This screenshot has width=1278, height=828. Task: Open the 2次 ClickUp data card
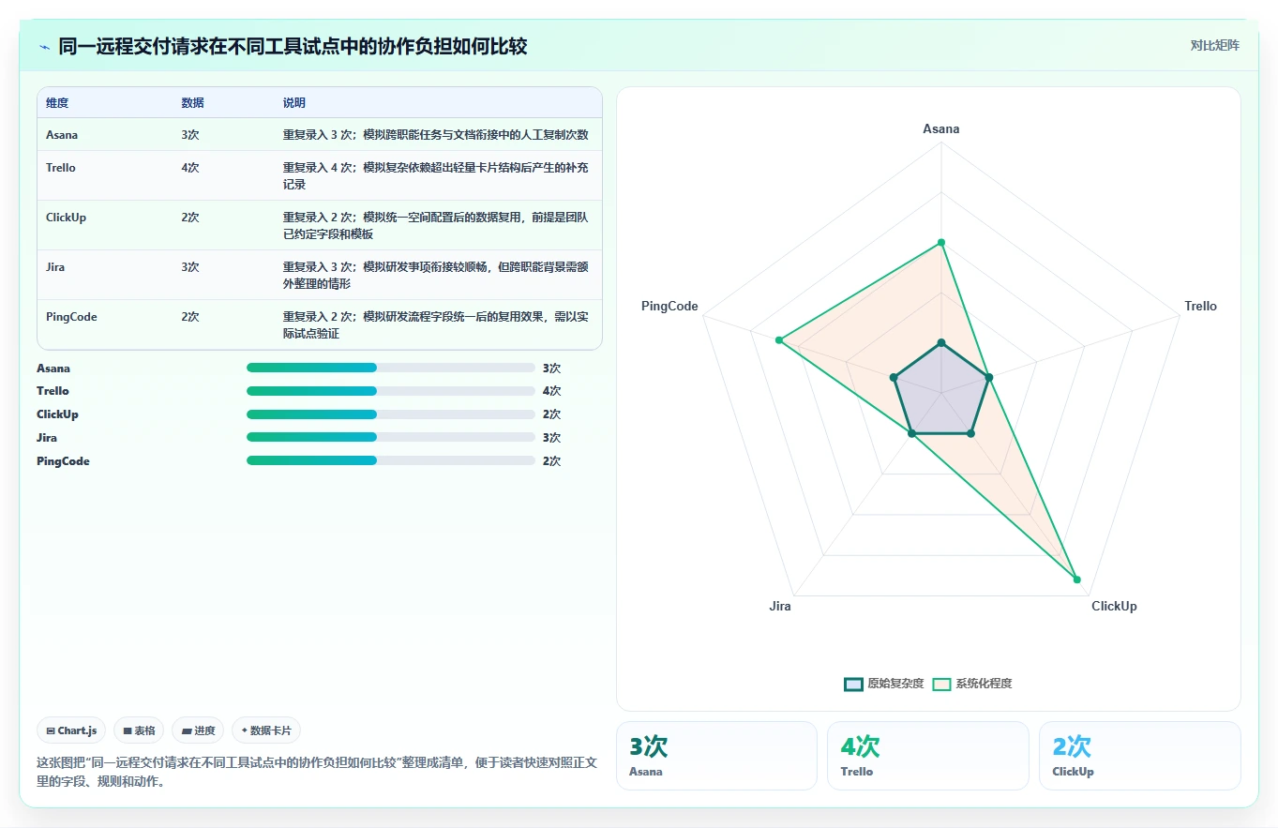[1140, 756]
